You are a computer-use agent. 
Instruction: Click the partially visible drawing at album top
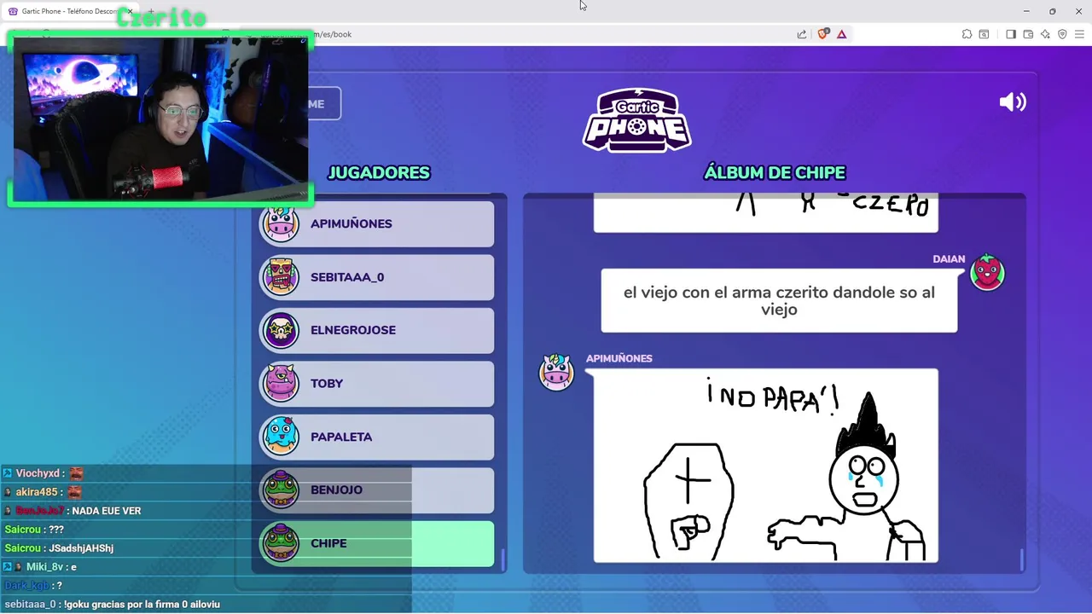[x=766, y=213]
